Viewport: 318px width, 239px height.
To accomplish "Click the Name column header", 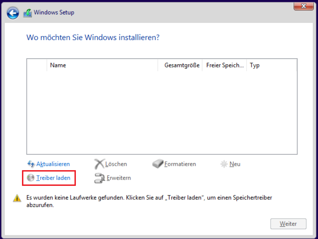I will (102, 65).
